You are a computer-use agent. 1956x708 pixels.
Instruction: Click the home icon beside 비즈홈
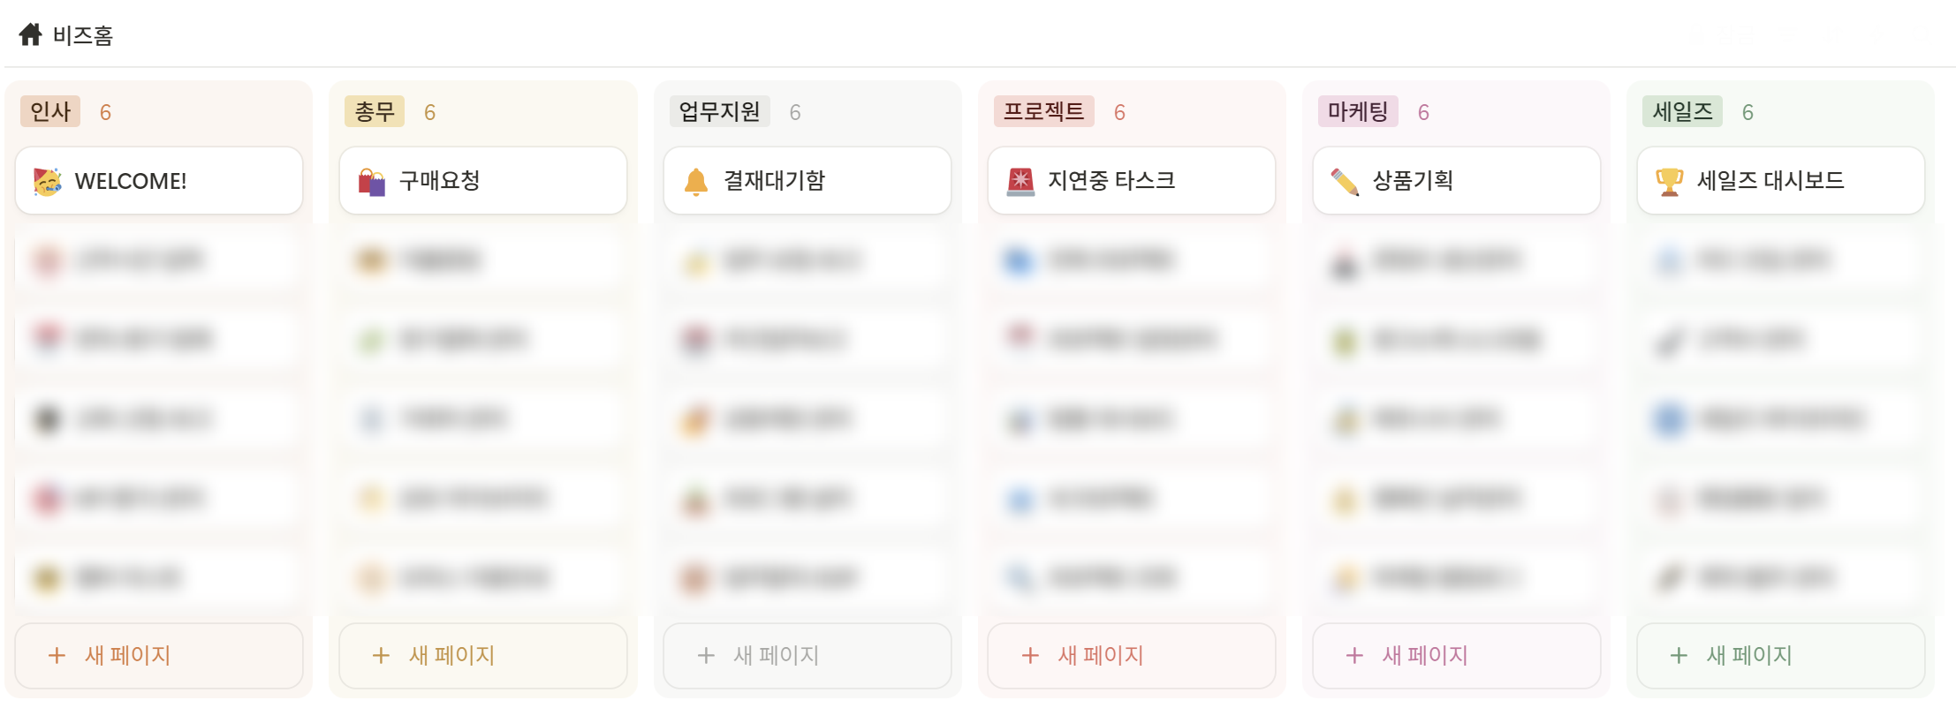(30, 34)
